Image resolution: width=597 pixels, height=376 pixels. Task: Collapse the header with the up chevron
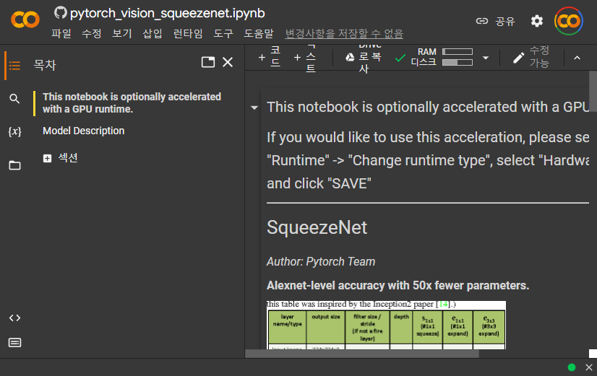[x=577, y=58]
